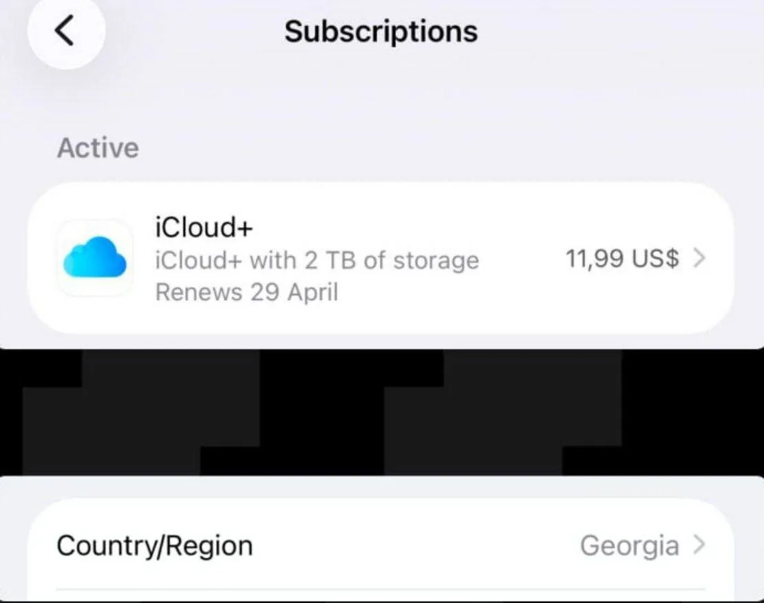Tap the iCloud+ title text

(204, 226)
